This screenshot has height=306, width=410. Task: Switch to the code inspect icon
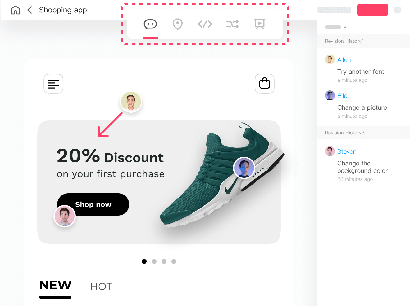click(x=205, y=24)
